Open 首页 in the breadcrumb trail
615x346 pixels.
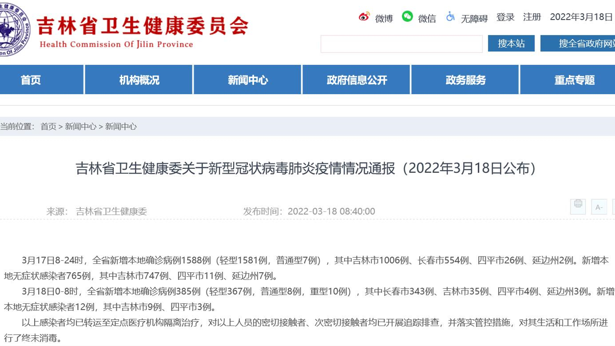tap(49, 126)
